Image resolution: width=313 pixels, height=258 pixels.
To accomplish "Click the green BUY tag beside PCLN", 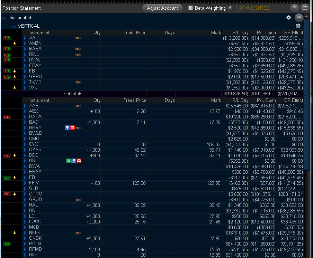I will point(7,244).
